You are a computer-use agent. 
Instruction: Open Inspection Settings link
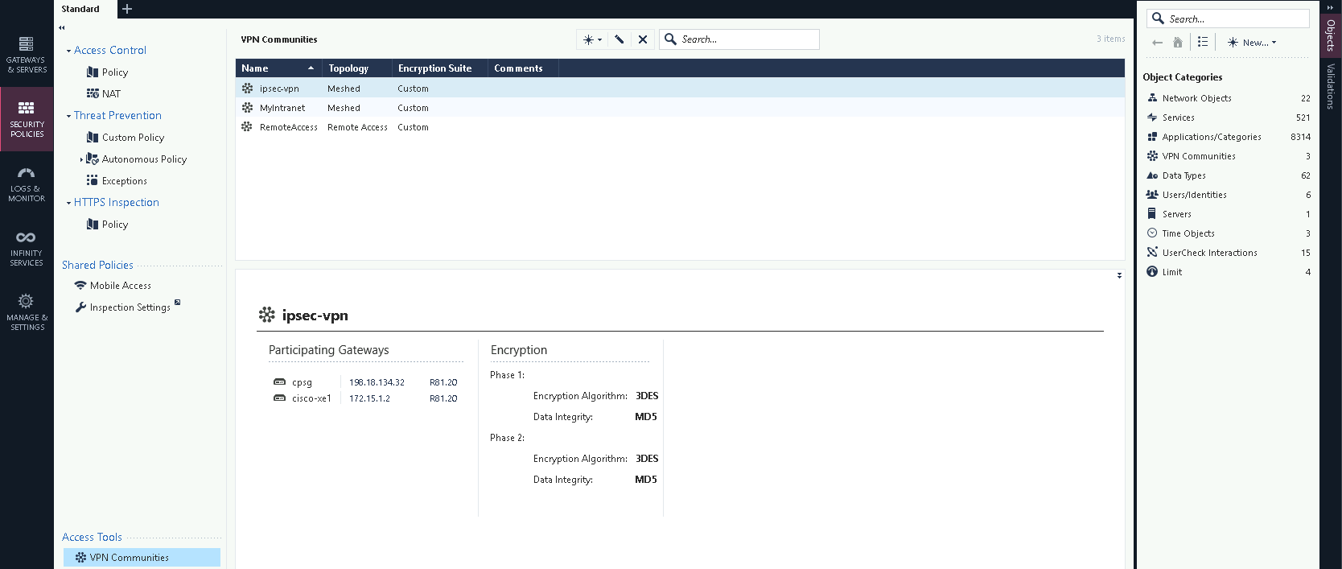click(130, 307)
